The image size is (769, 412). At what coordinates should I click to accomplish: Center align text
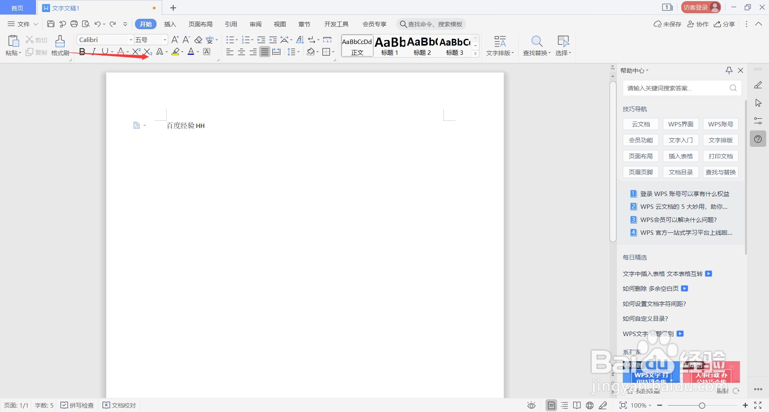point(242,52)
